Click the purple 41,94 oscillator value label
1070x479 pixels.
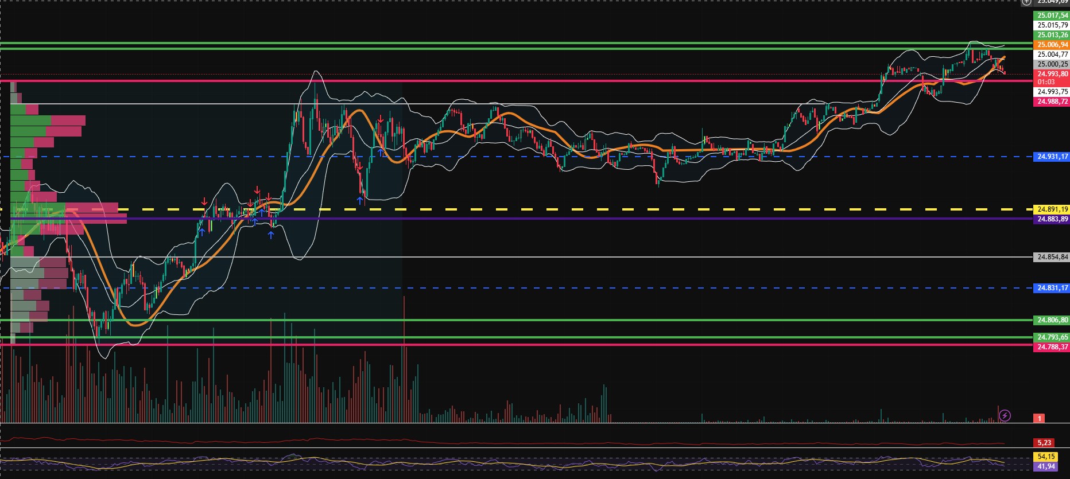click(x=1046, y=466)
